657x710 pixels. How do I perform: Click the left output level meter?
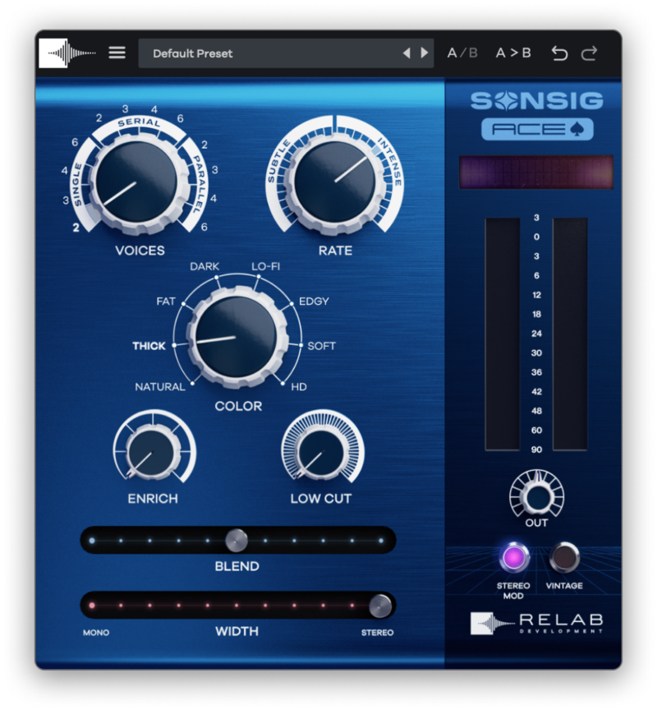click(x=503, y=334)
